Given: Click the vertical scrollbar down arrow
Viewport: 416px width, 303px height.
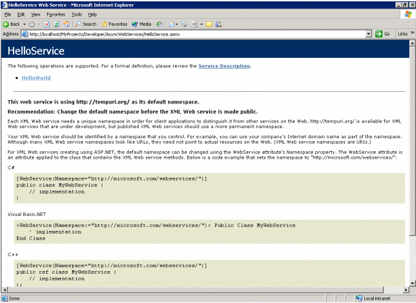Looking at the screenshot, I should [412, 283].
